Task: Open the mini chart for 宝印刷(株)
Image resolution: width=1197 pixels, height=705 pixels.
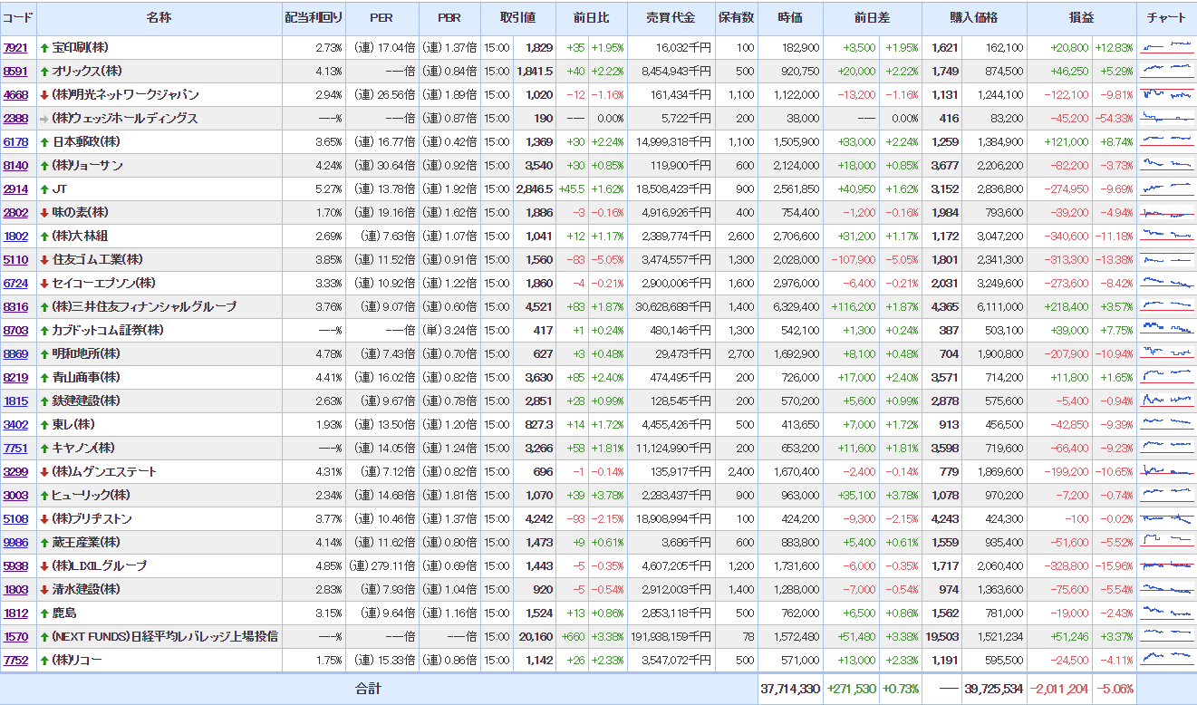Action: point(1166,47)
